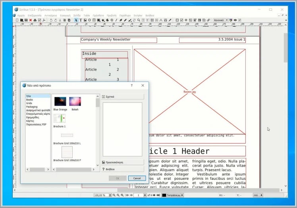Toggle color management icon in toolbar
This screenshot has height=208, width=297.
click(231, 20)
